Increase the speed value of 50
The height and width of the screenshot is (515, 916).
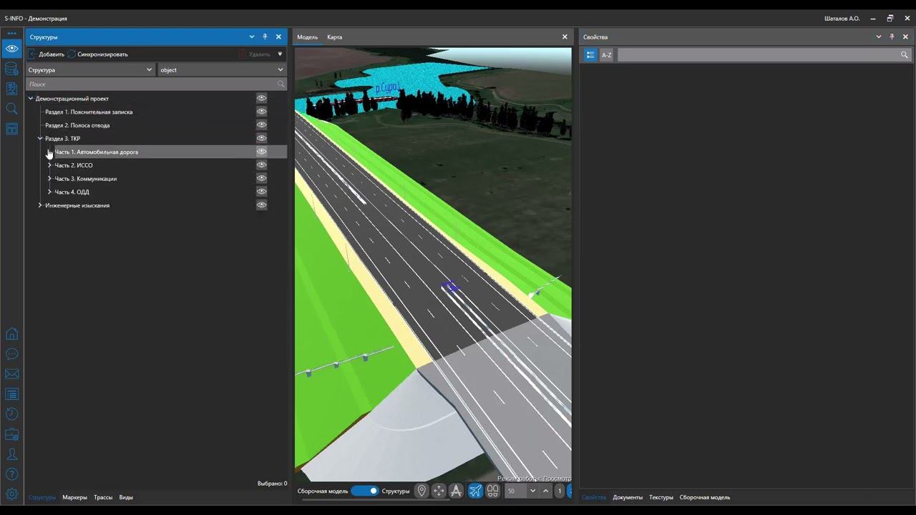pyautogui.click(x=546, y=491)
